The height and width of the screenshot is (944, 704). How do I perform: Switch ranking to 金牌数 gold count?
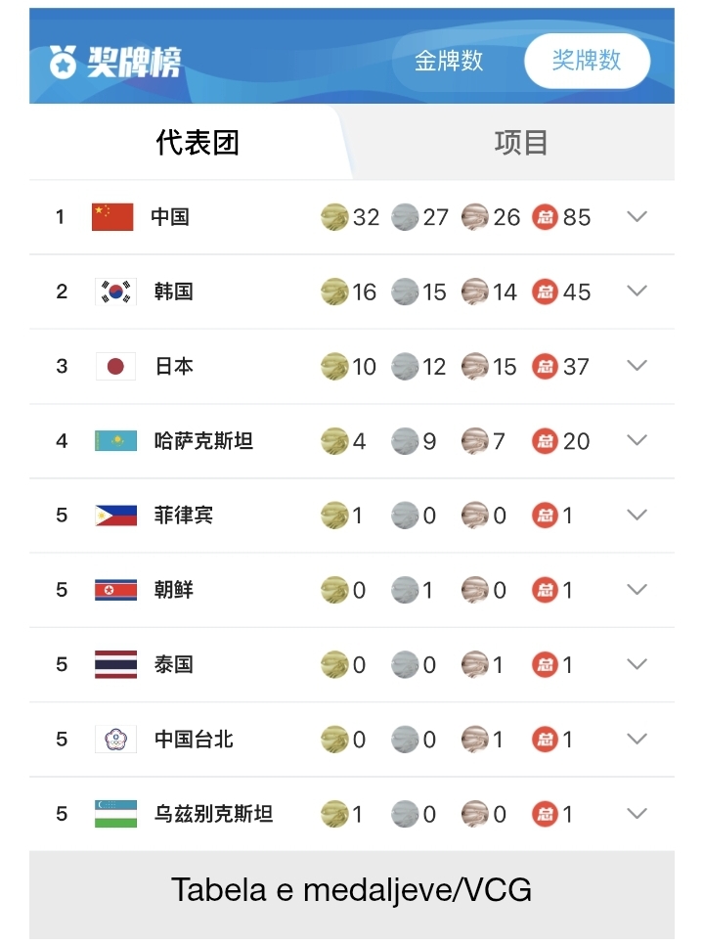(449, 61)
